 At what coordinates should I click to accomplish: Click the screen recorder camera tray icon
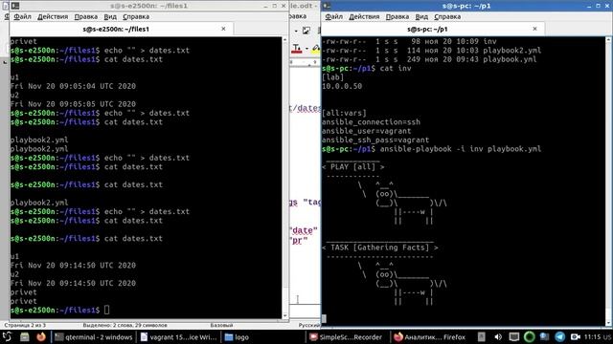tap(575, 337)
